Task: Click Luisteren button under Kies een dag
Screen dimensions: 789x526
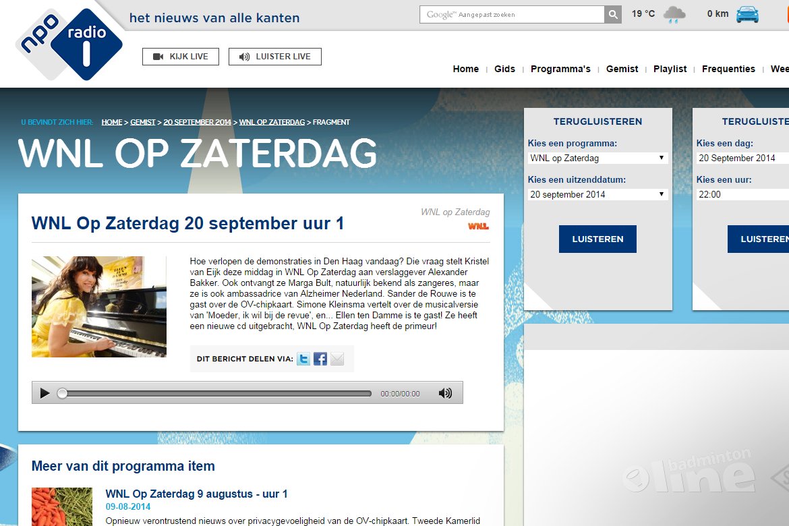Action: point(758,239)
